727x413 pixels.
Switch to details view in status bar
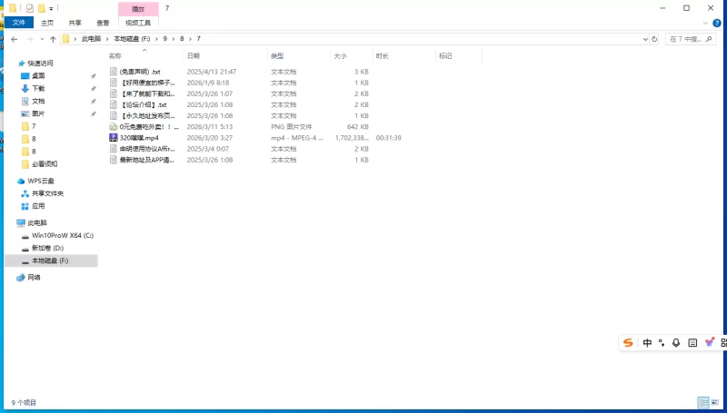click(702, 402)
